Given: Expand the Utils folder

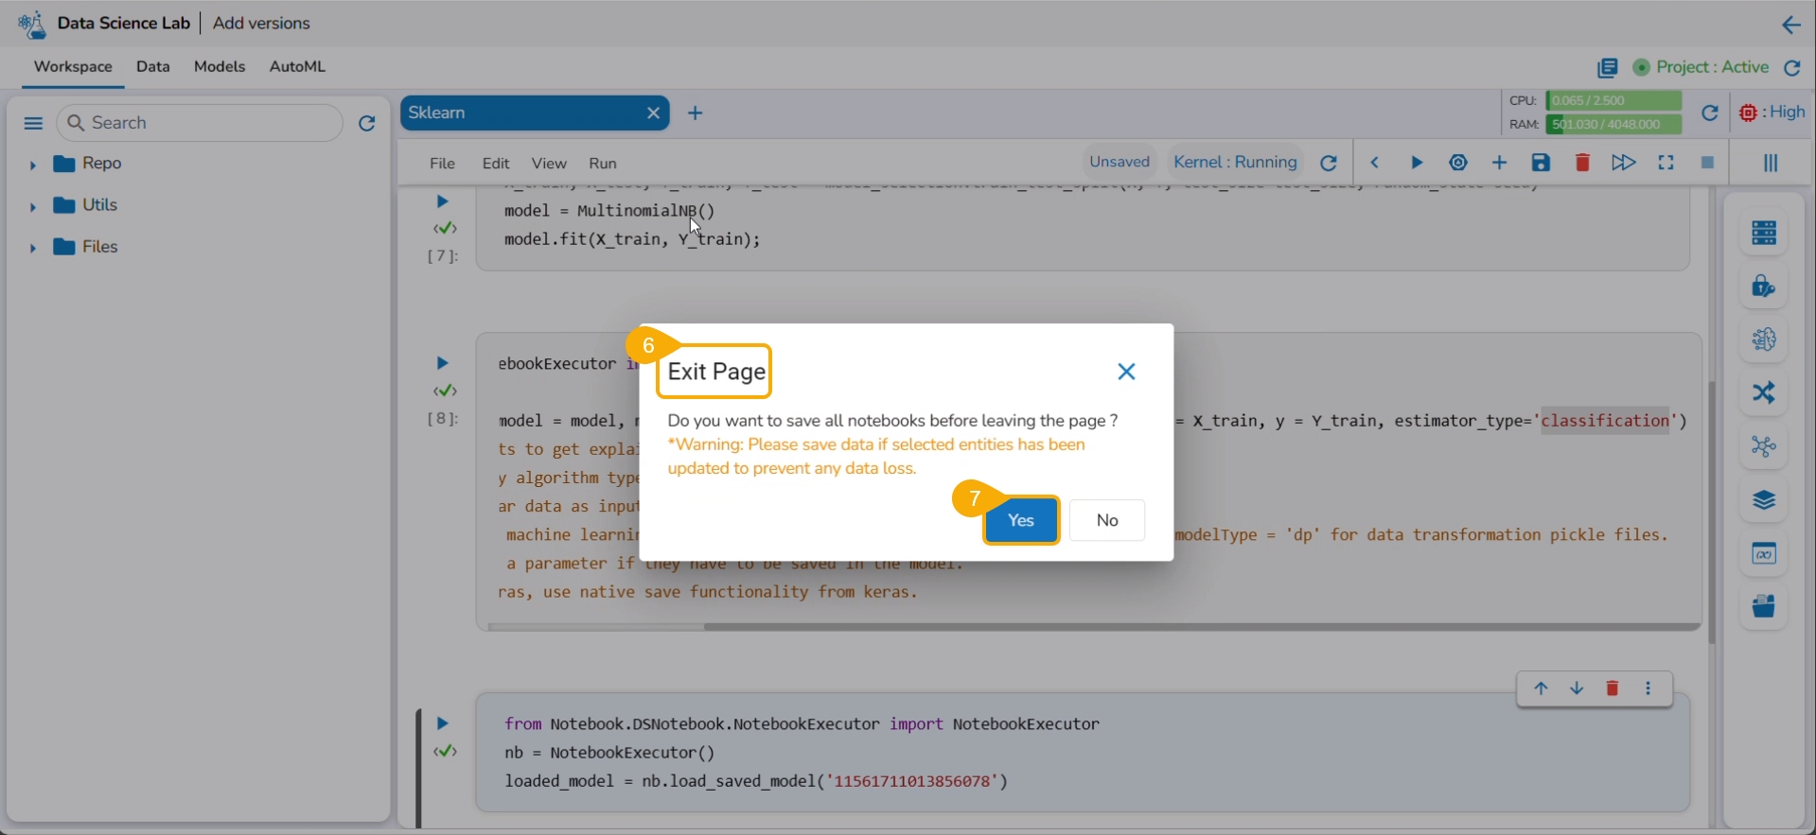Looking at the screenshot, I should point(32,206).
